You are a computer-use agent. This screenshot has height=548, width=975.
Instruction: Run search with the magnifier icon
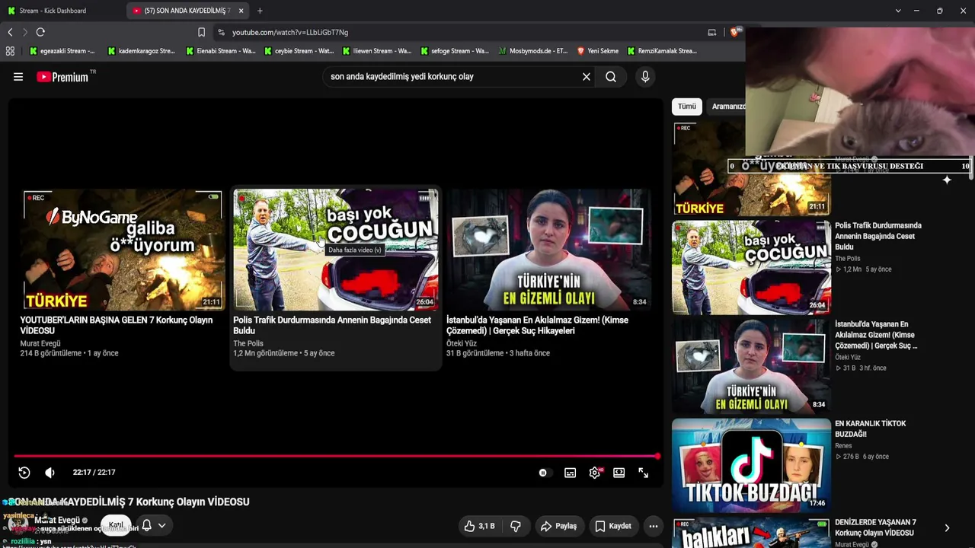click(611, 77)
